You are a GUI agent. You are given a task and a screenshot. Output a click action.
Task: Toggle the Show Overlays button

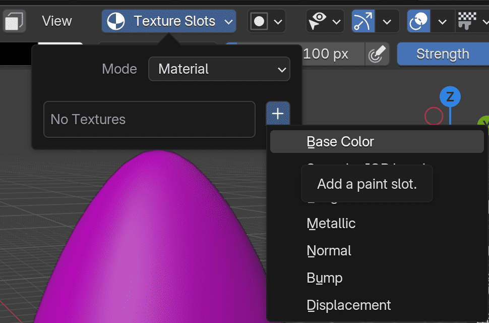click(418, 21)
